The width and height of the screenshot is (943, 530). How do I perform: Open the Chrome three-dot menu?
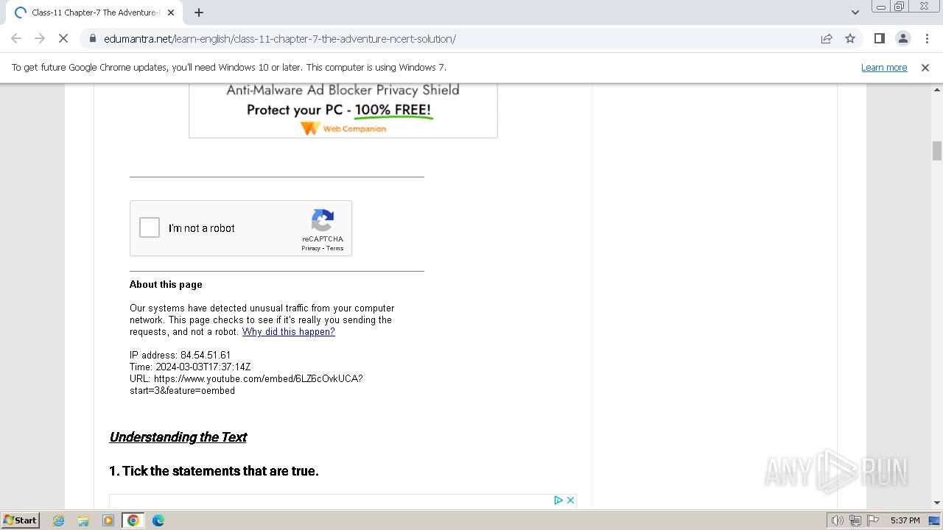click(x=926, y=38)
